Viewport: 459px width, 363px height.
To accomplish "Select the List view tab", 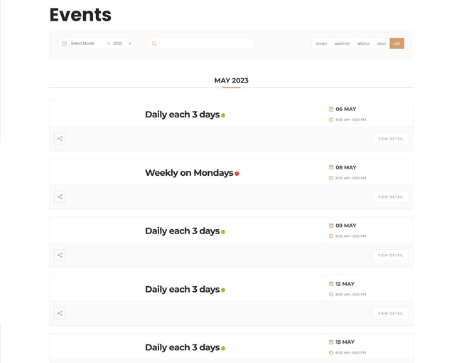I will (396, 43).
